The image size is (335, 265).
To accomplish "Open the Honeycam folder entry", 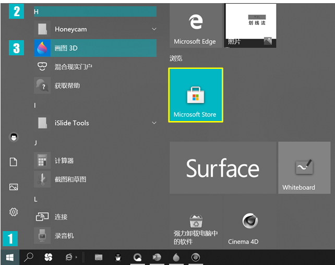I will click(x=95, y=29).
